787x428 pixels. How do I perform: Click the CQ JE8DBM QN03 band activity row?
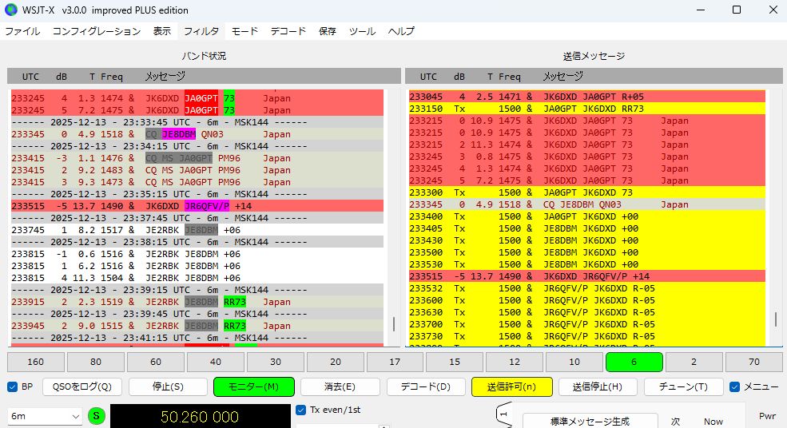pos(197,134)
